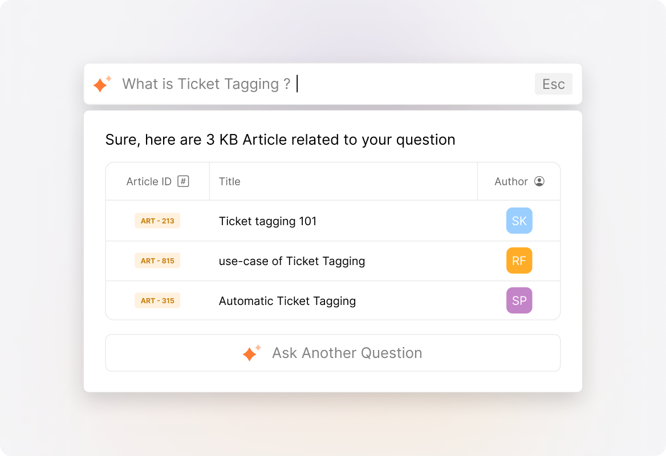Click the Author column header
Screen dimensions: 666x456
point(510,181)
